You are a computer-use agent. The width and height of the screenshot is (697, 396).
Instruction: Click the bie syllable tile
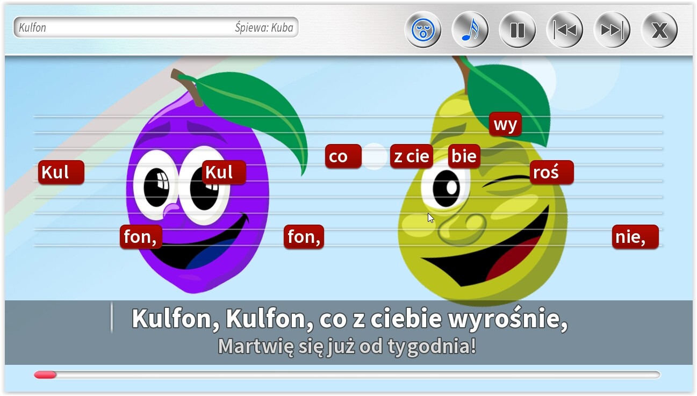point(464,156)
